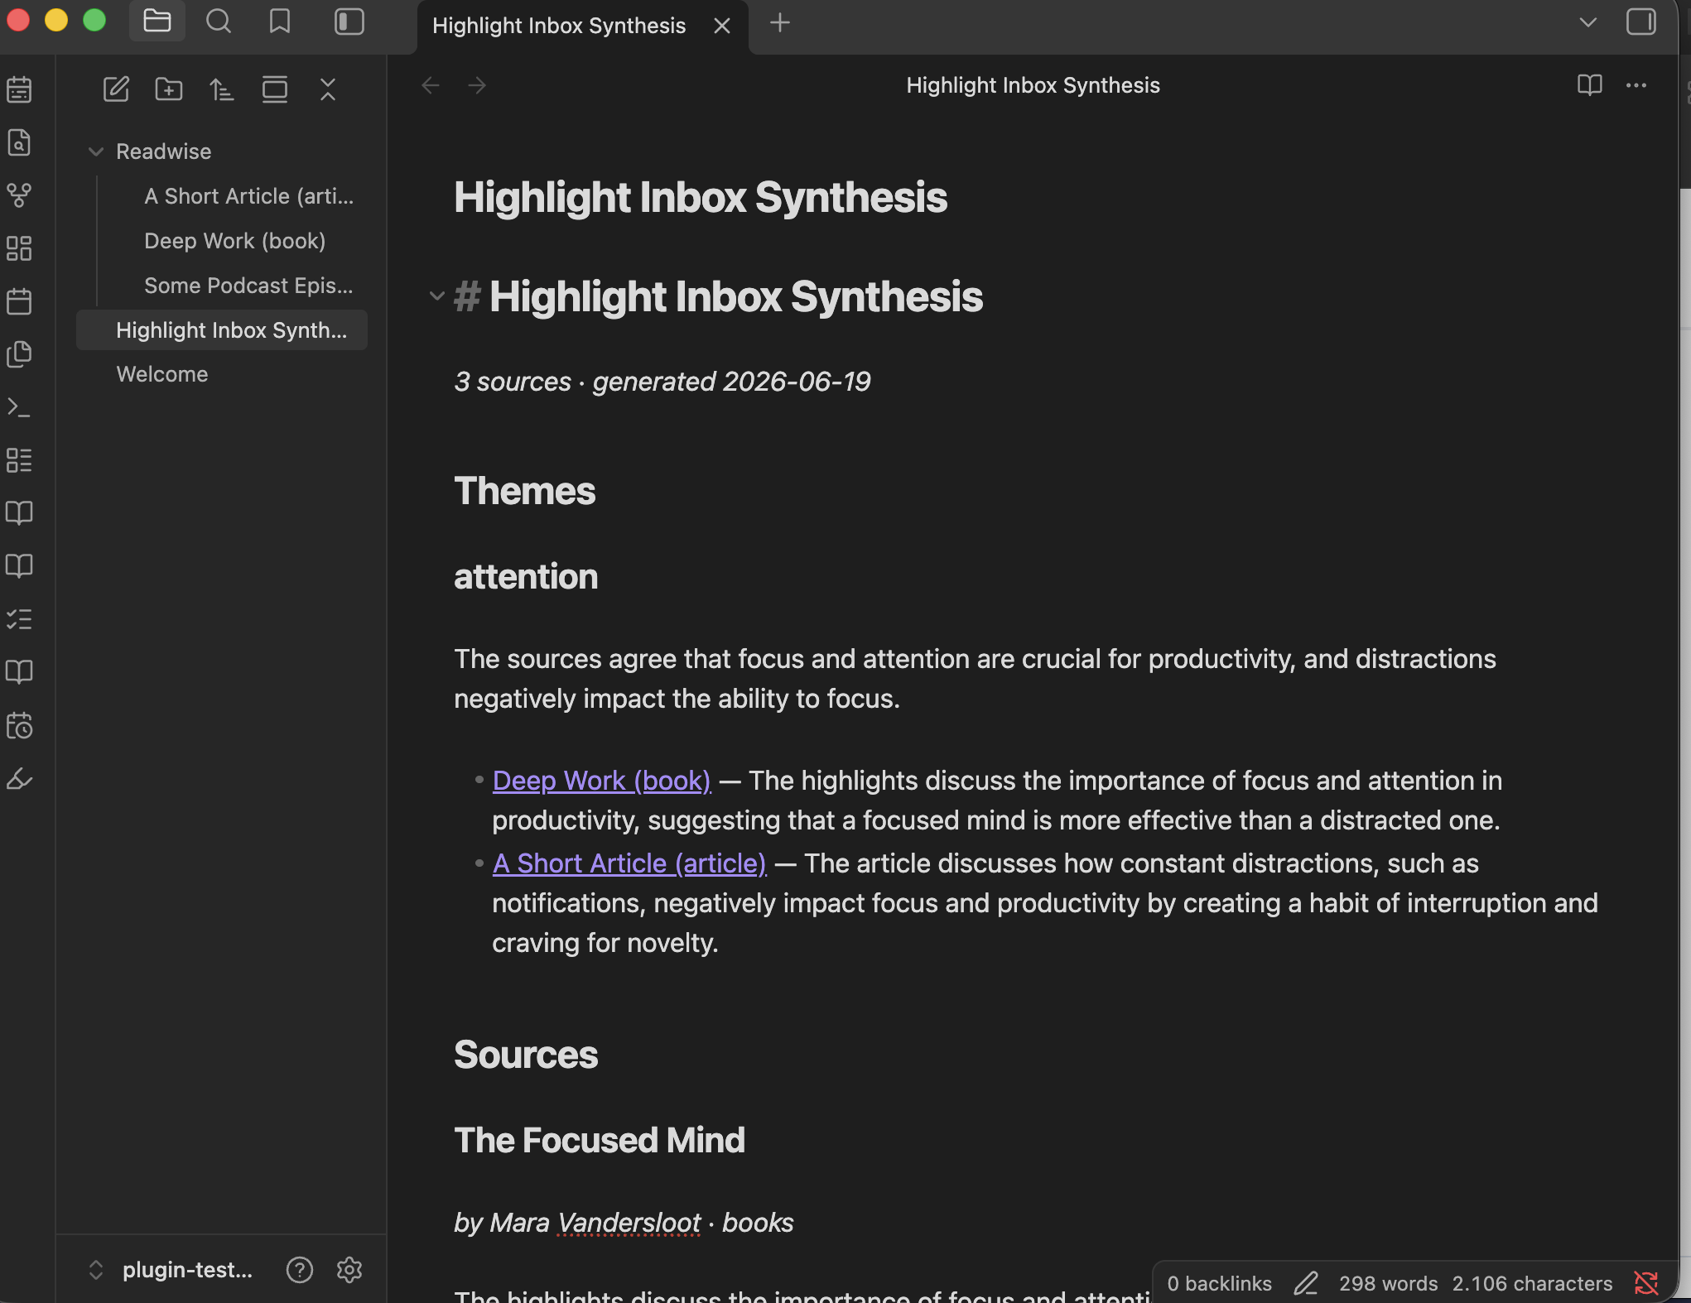Screen dimensions: 1691x1303
Task: Click the sync-off status bar icon
Action: point(1646,1283)
